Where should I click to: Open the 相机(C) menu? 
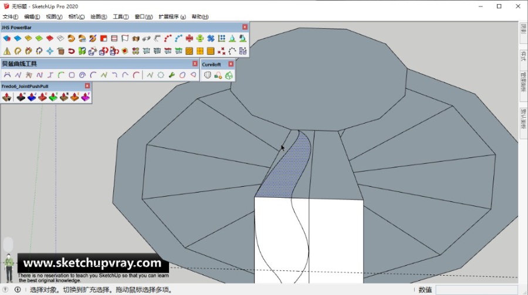pos(76,16)
